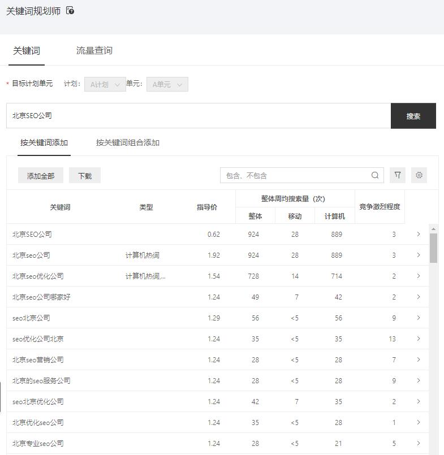Image resolution: width=444 pixels, height=455 pixels.
Task: Open the A单元 unit dropdown
Action: (167, 84)
